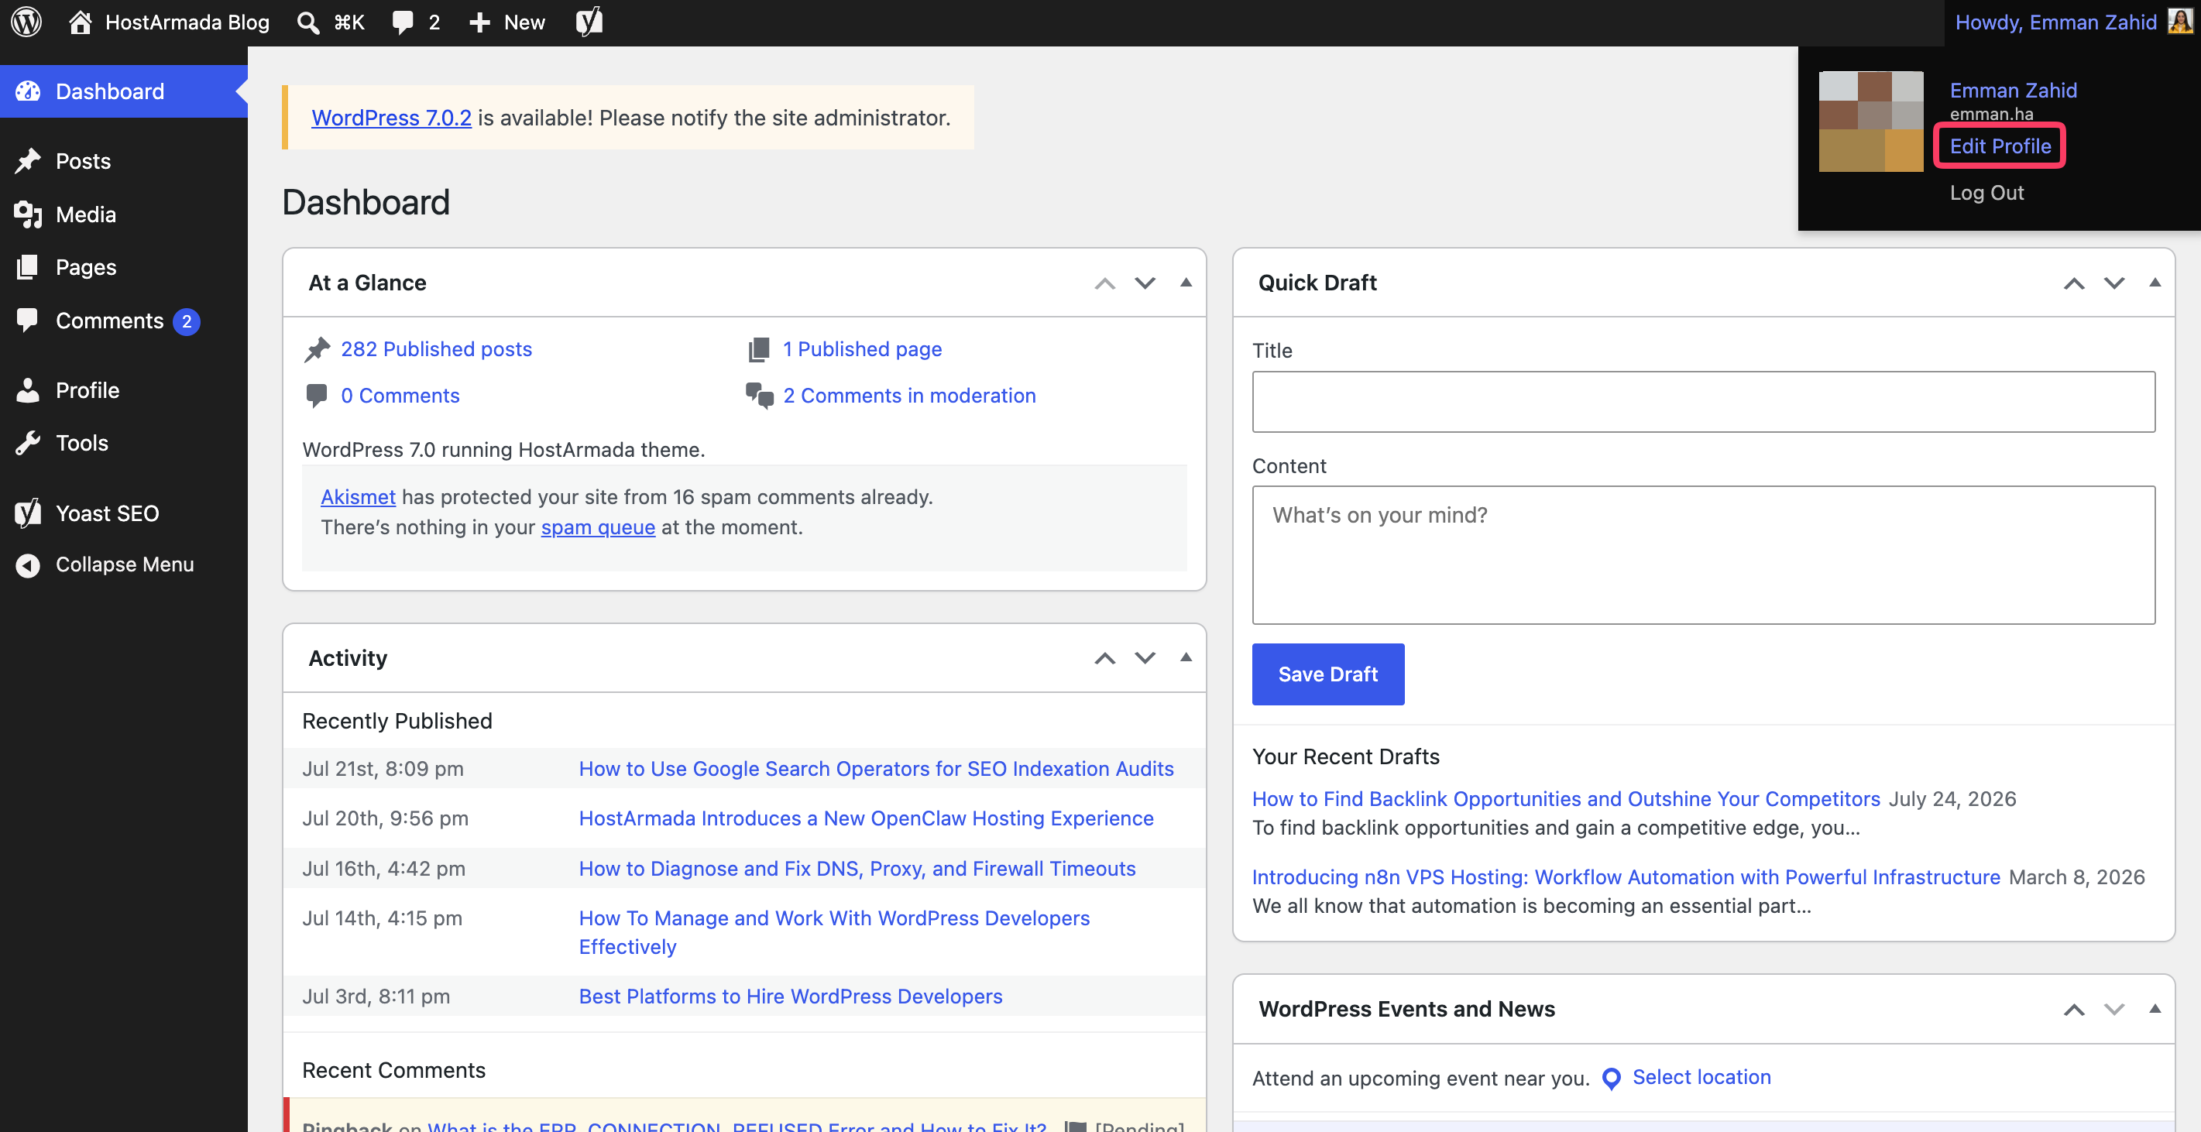Open 282 Published posts link
Screen dimensions: 2201x1132
tap(437, 349)
